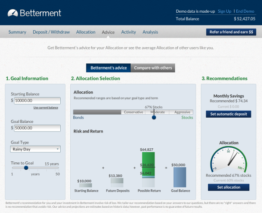
Task: Open the Analysis tab
Action: pyautogui.click(x=150, y=32)
